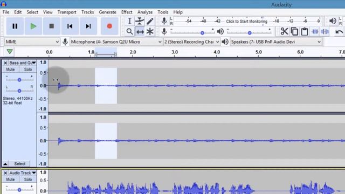Viewport: 345px width, 194px height.
Task: Click Silence audio selection icon
Action: (x=325, y=31)
